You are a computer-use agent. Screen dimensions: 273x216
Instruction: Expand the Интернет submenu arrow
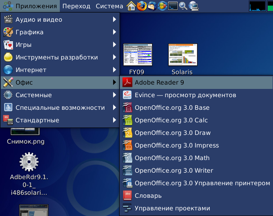(114, 70)
